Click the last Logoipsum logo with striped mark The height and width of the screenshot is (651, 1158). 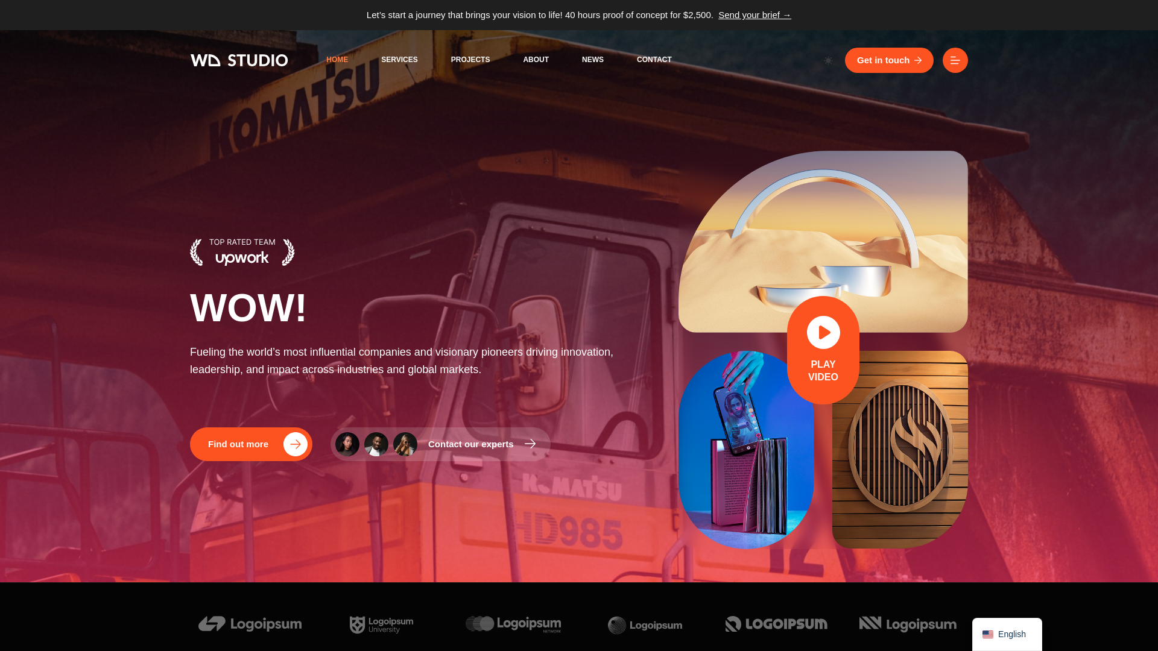point(908,624)
